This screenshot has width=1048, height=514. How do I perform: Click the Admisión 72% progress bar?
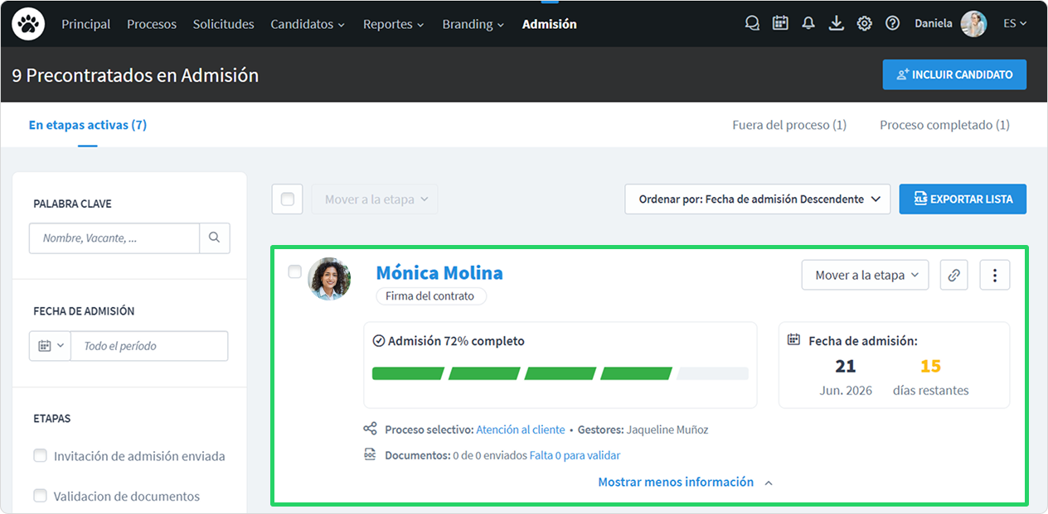coord(560,373)
